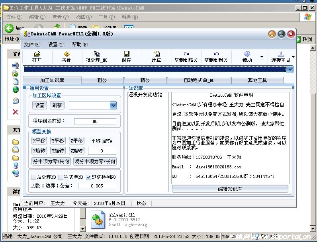Screen dimensions: 317x242
Task: Click the DwAutoCAM title bar app icon
Action: [x=27, y=34]
